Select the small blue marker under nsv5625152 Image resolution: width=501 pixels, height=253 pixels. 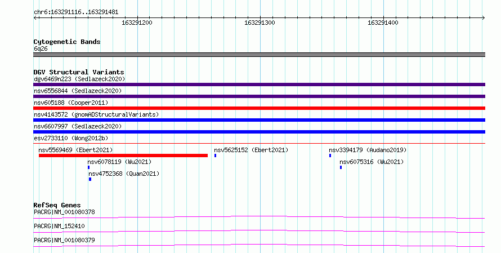pyautogui.click(x=216, y=156)
